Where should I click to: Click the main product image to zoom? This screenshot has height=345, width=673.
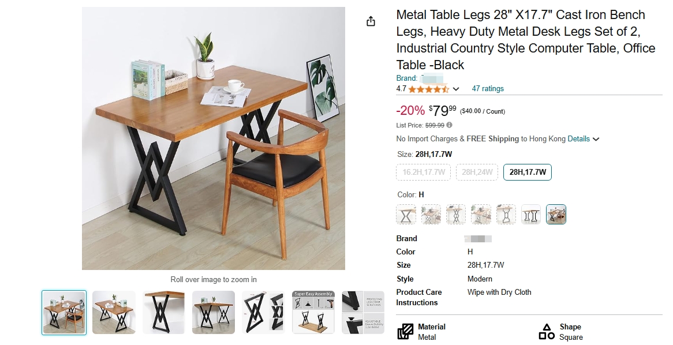[214, 138]
